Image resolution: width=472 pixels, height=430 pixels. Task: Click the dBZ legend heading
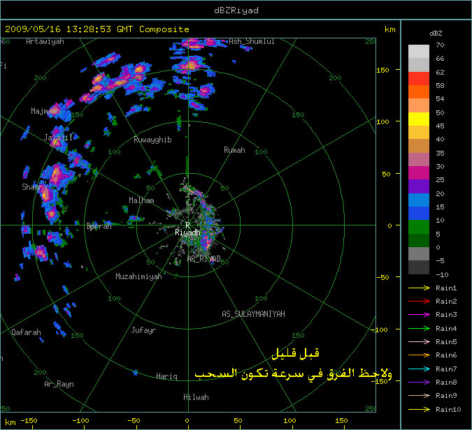point(436,34)
